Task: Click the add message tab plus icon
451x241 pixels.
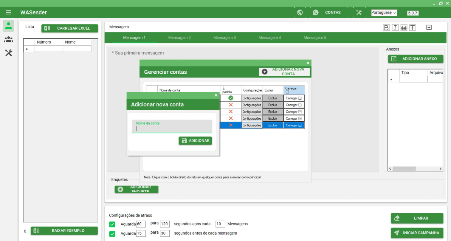Action: pos(429,27)
